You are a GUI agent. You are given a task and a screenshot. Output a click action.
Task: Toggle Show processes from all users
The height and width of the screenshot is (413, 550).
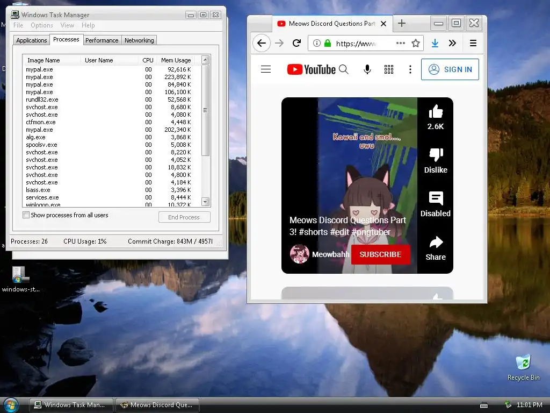point(26,215)
